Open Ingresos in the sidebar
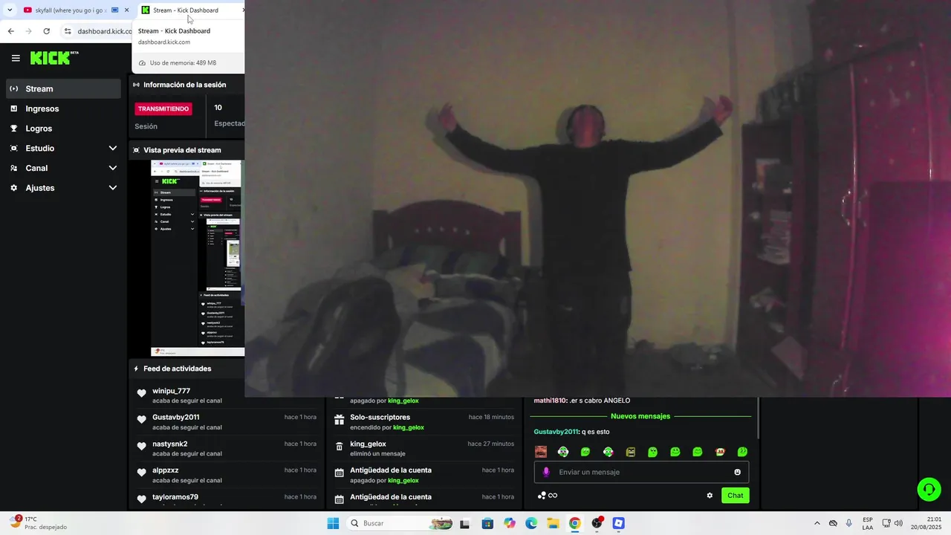 63,108
